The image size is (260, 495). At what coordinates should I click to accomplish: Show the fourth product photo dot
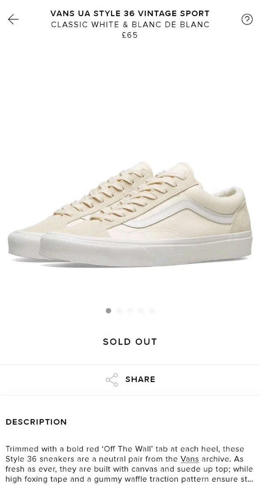pos(141,311)
